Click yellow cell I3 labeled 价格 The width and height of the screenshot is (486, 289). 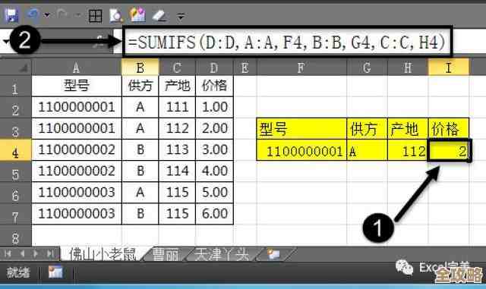pos(449,128)
